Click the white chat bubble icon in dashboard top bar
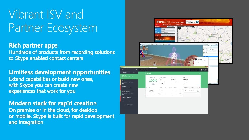 (x=194, y=70)
